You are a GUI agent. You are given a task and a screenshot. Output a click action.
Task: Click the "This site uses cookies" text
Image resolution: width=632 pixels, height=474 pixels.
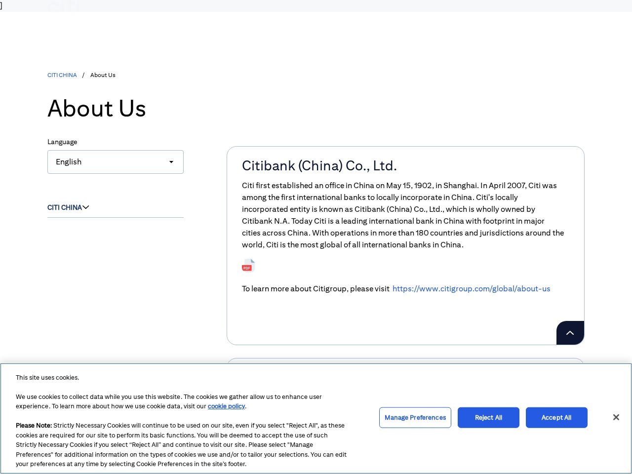47,378
